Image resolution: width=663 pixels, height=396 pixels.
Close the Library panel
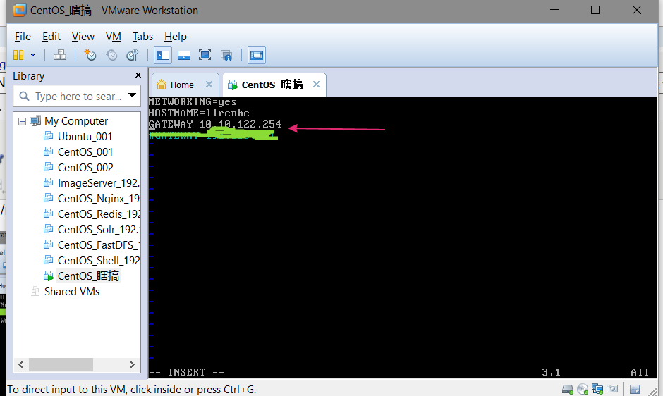(x=138, y=75)
